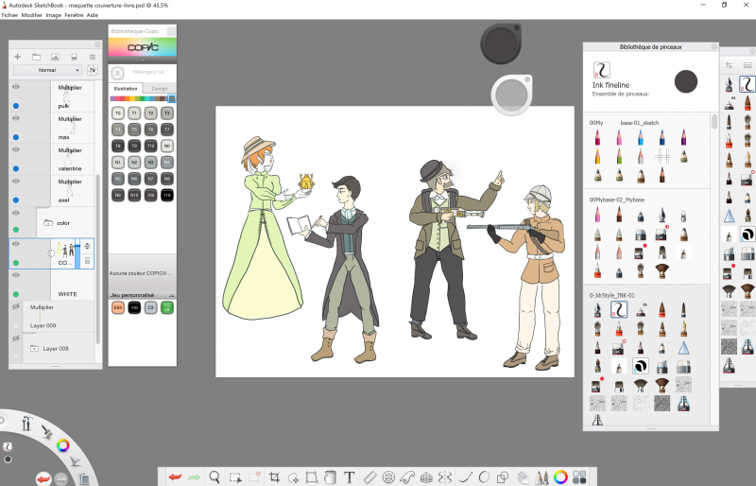Hide the WHITE layer
Image resolution: width=756 pixels, height=486 pixels.
(16, 275)
